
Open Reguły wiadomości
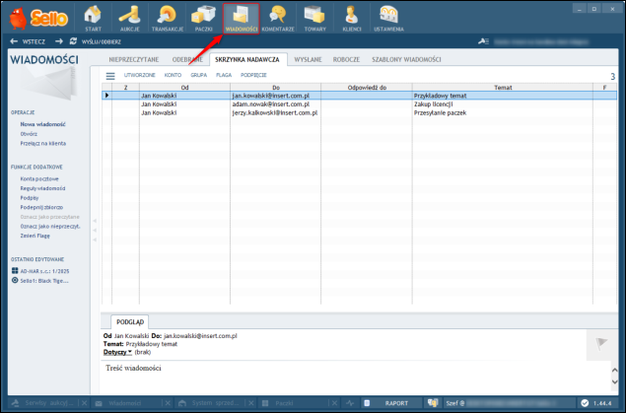42,188
